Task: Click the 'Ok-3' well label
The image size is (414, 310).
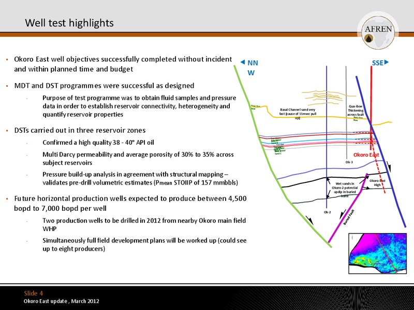Action: click(x=349, y=162)
